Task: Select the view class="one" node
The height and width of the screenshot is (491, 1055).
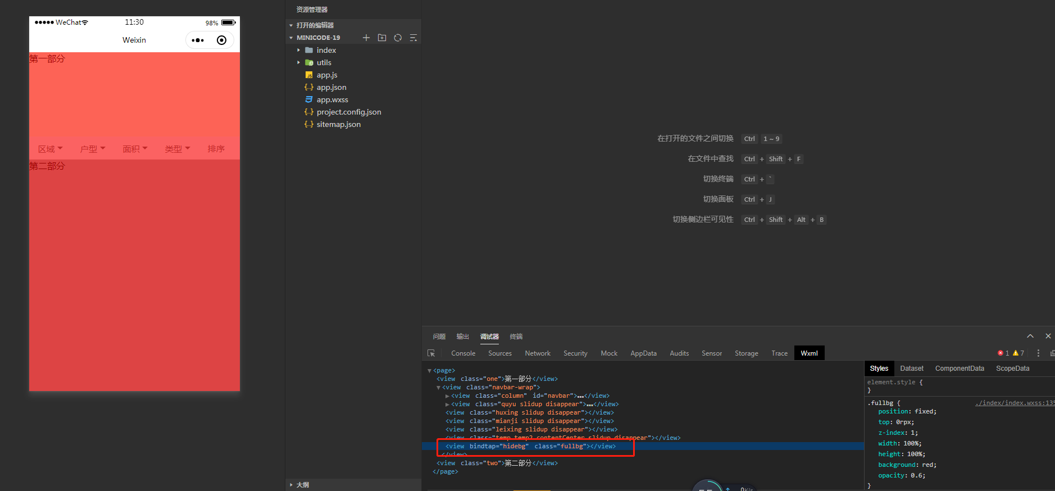Action: [x=497, y=379]
